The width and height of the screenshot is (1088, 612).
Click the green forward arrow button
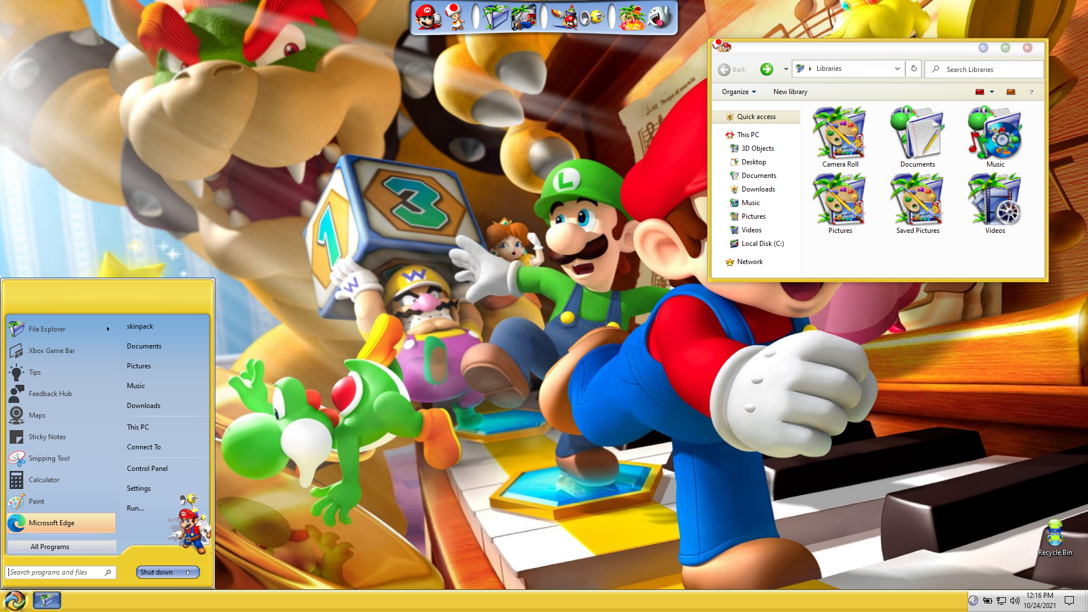766,69
